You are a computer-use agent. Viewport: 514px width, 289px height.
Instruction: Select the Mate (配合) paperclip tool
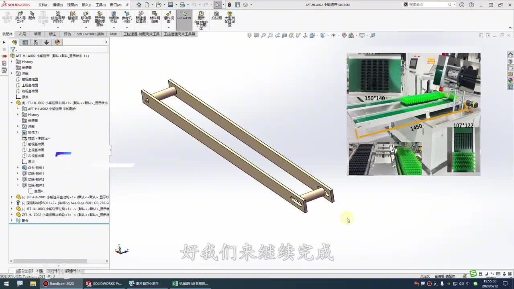pos(32,16)
